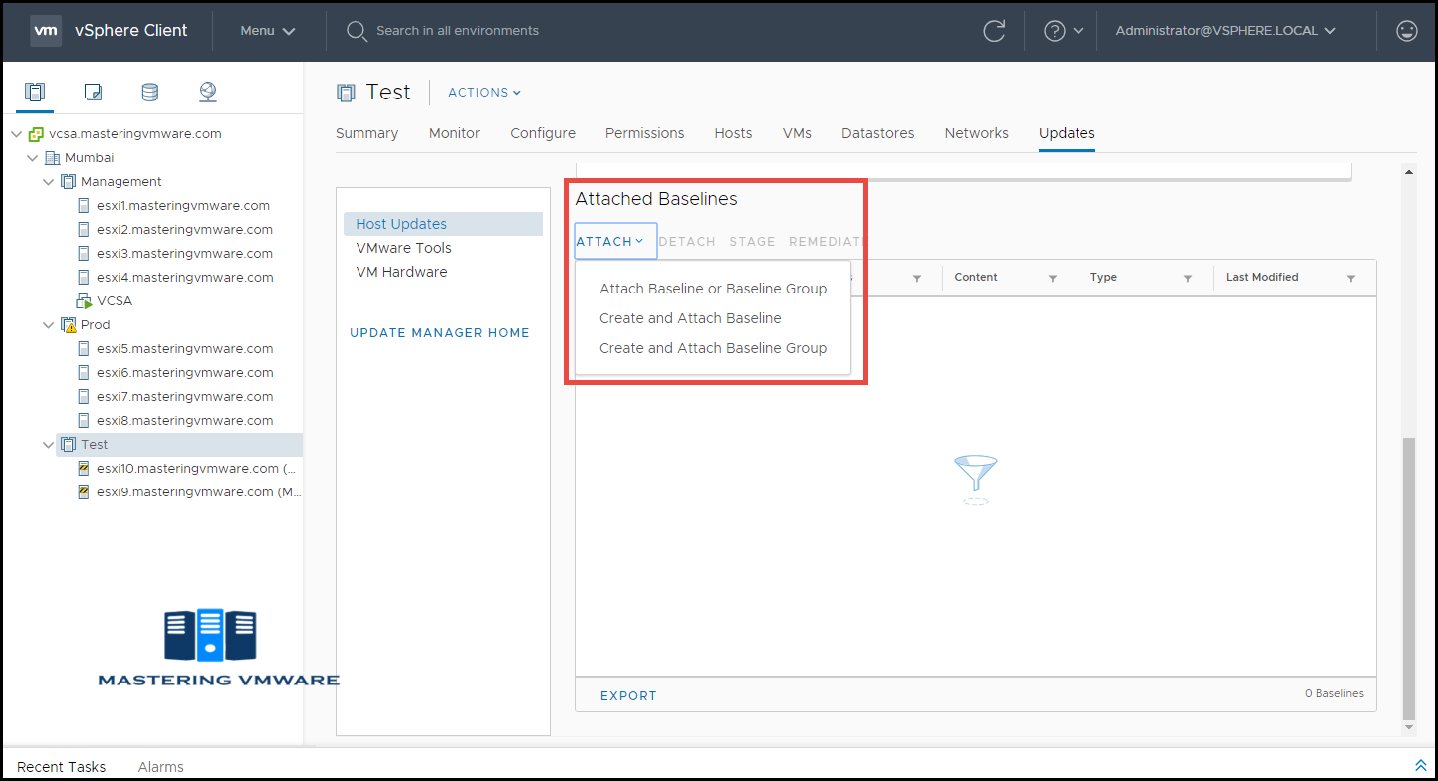
Task: Click the EXPORT button
Action: click(628, 696)
